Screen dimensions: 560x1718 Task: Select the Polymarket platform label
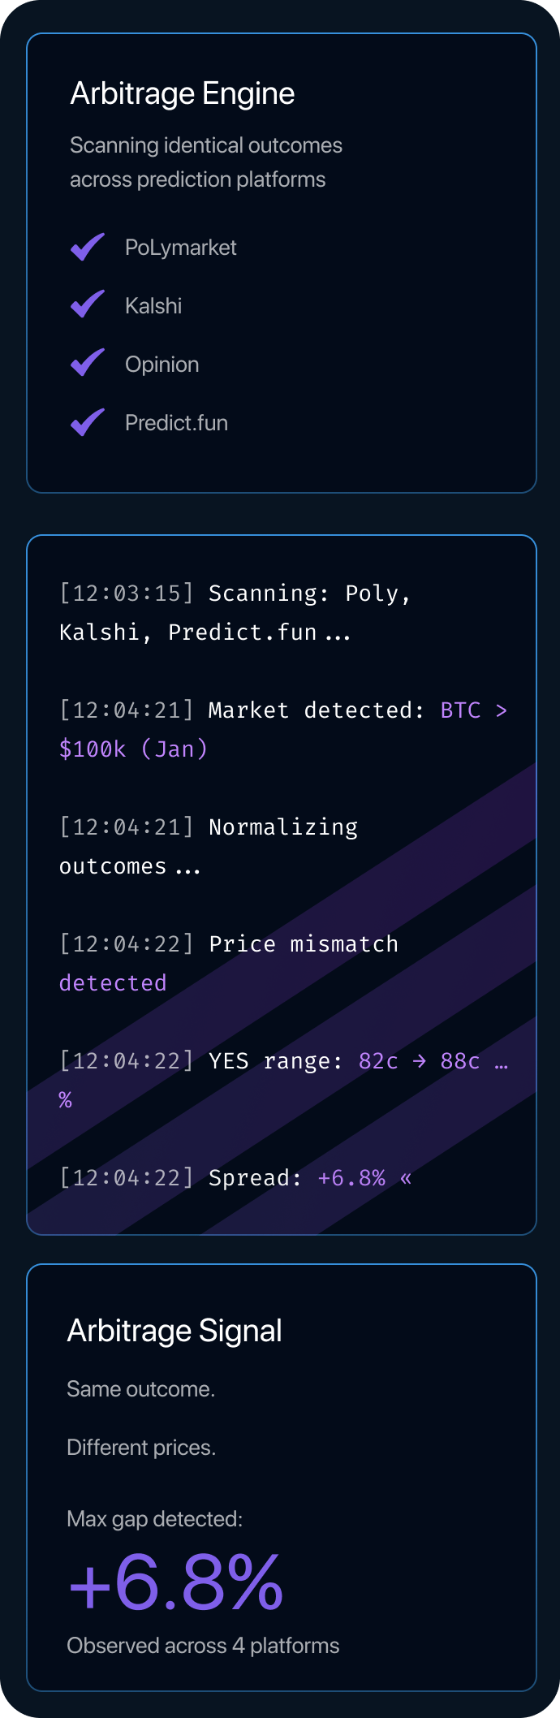point(180,248)
